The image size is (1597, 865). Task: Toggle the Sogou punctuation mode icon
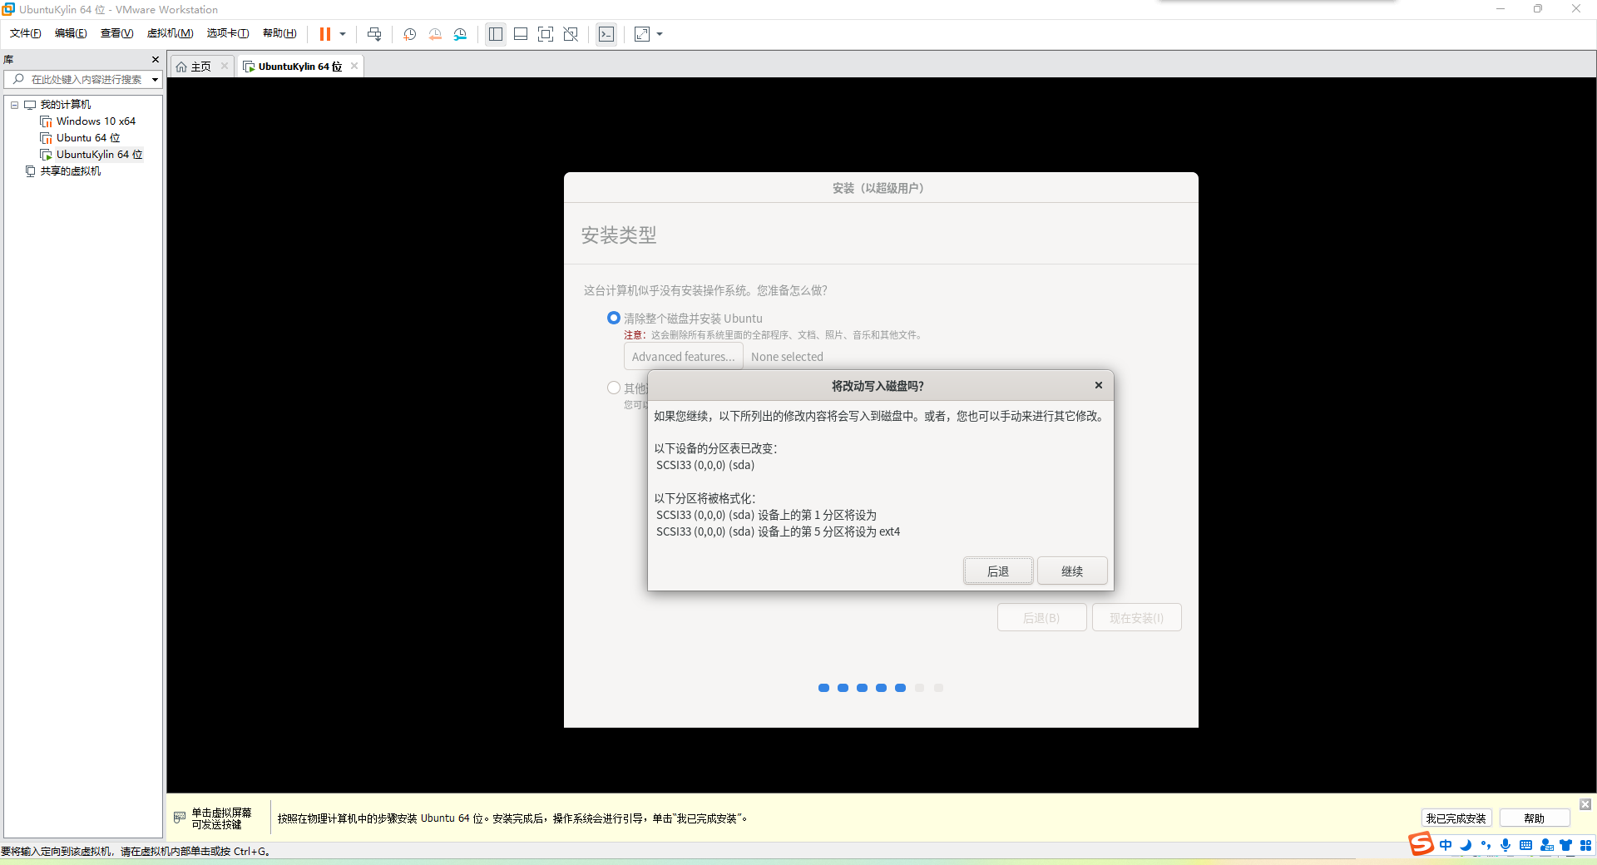[1486, 845]
